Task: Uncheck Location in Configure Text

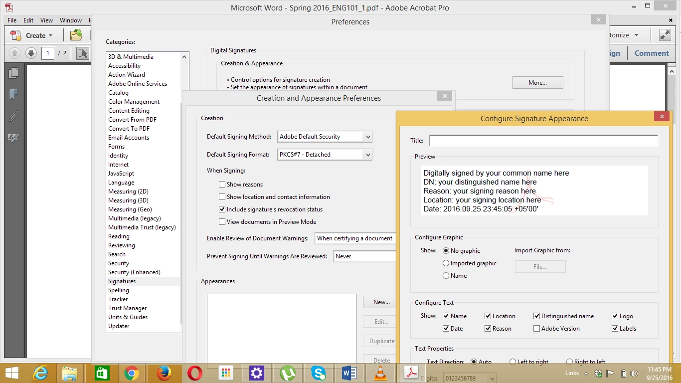Action: [488, 316]
